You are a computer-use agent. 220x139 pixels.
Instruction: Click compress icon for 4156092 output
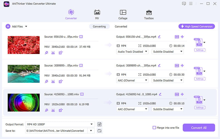pos(182,94)
